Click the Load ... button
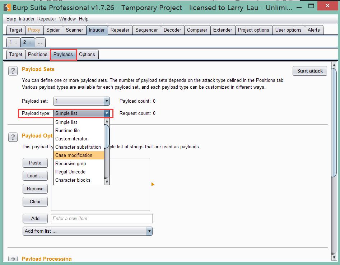 click(35, 176)
